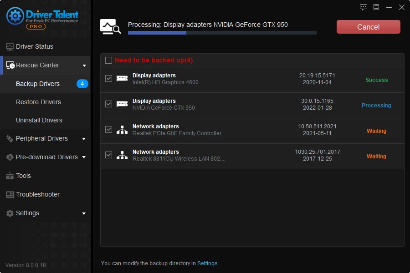Click the Driver Status monitor icon
This screenshot has height=273, width=410.
point(10,46)
